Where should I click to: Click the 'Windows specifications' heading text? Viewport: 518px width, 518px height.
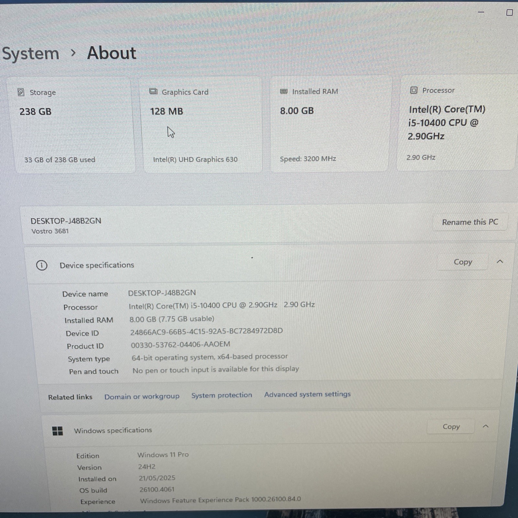113,430
